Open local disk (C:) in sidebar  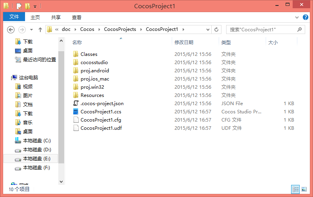pos(33,141)
